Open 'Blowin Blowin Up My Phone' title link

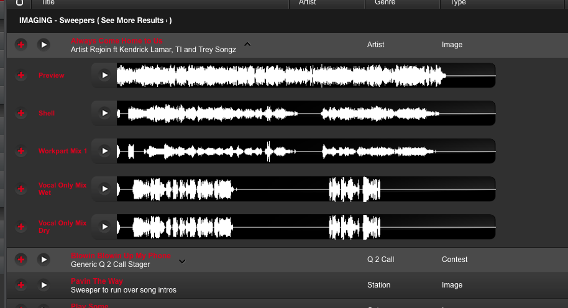121,256
